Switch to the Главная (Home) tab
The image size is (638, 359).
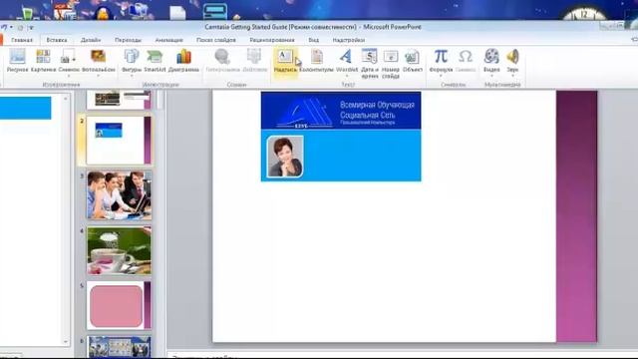tap(22, 40)
